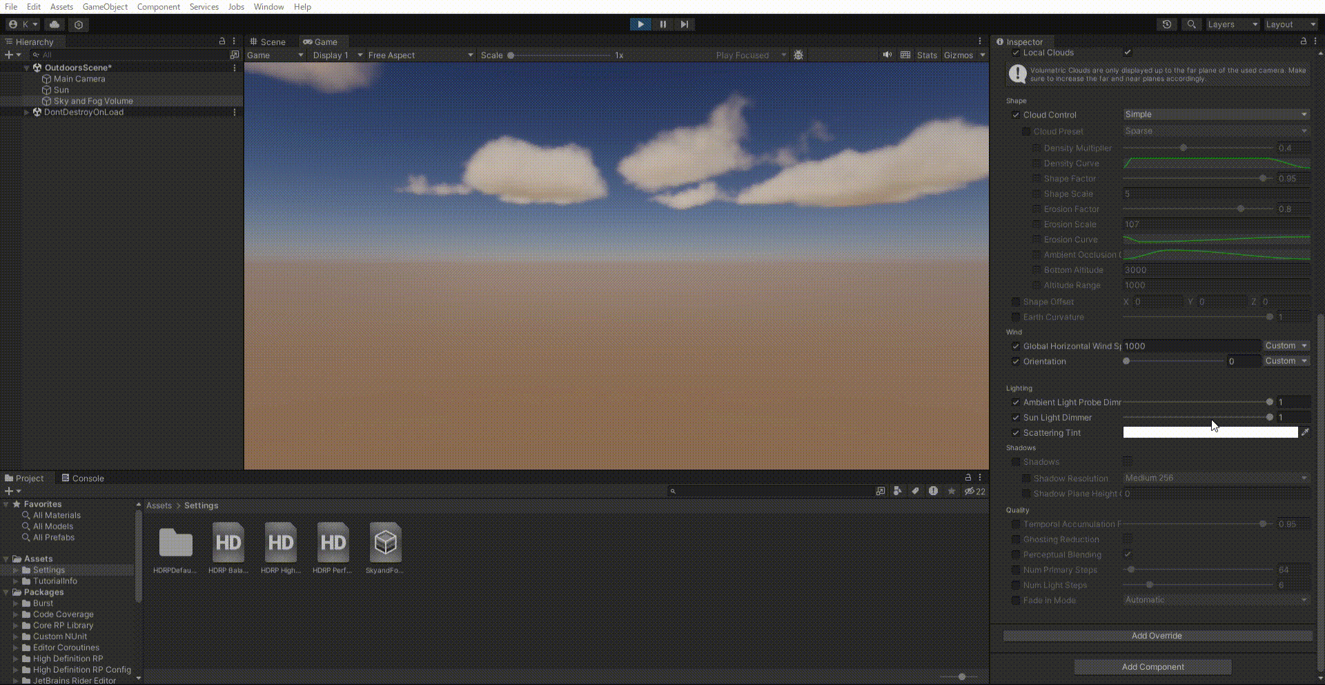Toggle the Gizmos button
This screenshot has width=1325, height=685.
coord(958,55)
